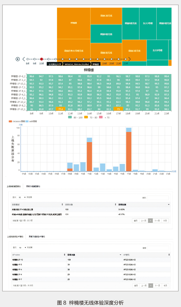The height and width of the screenshot is (307, 181).
Task: Focus the search box of failure-reason table
Action: [x=158, y=198]
